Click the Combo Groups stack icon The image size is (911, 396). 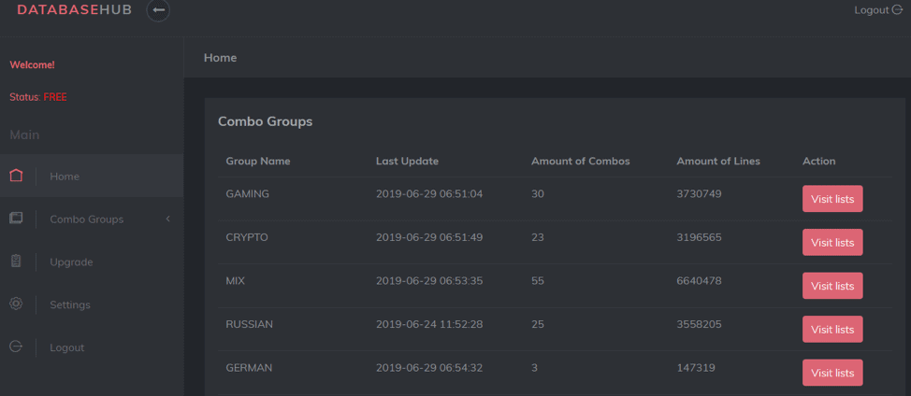click(16, 219)
